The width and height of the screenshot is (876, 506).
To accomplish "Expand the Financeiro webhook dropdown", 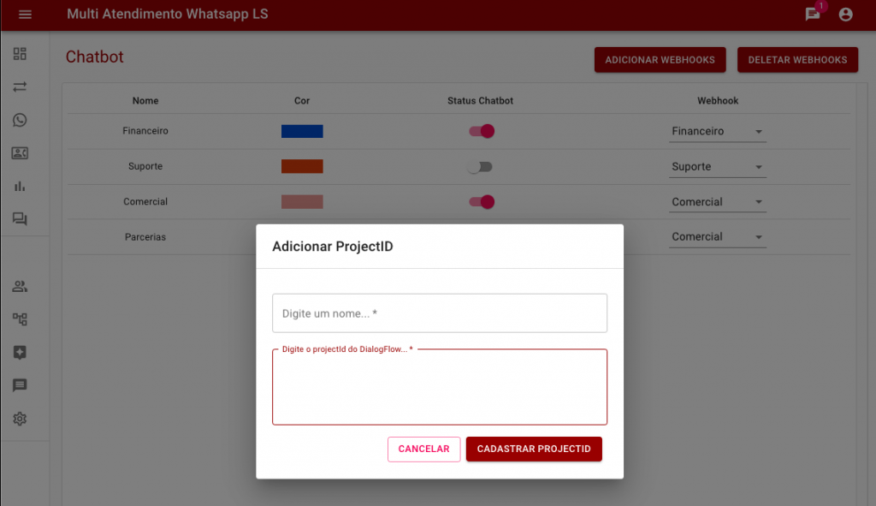I will point(717,132).
